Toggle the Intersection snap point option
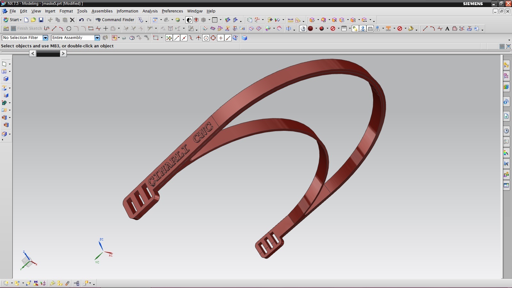This screenshot has height=288, width=512. [x=199, y=38]
